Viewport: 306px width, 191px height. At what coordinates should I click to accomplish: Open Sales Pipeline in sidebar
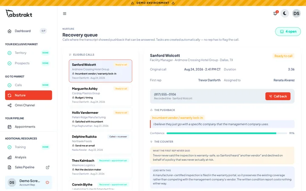click(28, 167)
